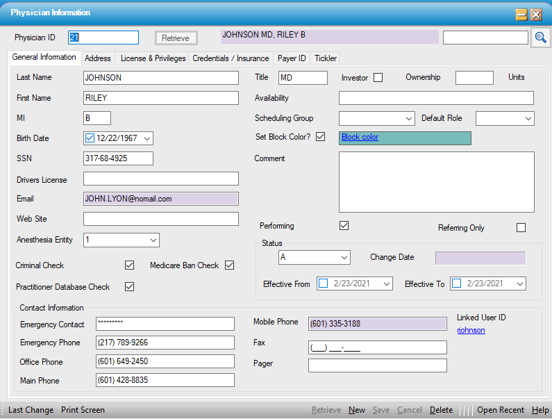Viewport: 552px width, 419px height.
Task: Toggle the Referring Only checkbox
Action: (x=521, y=228)
